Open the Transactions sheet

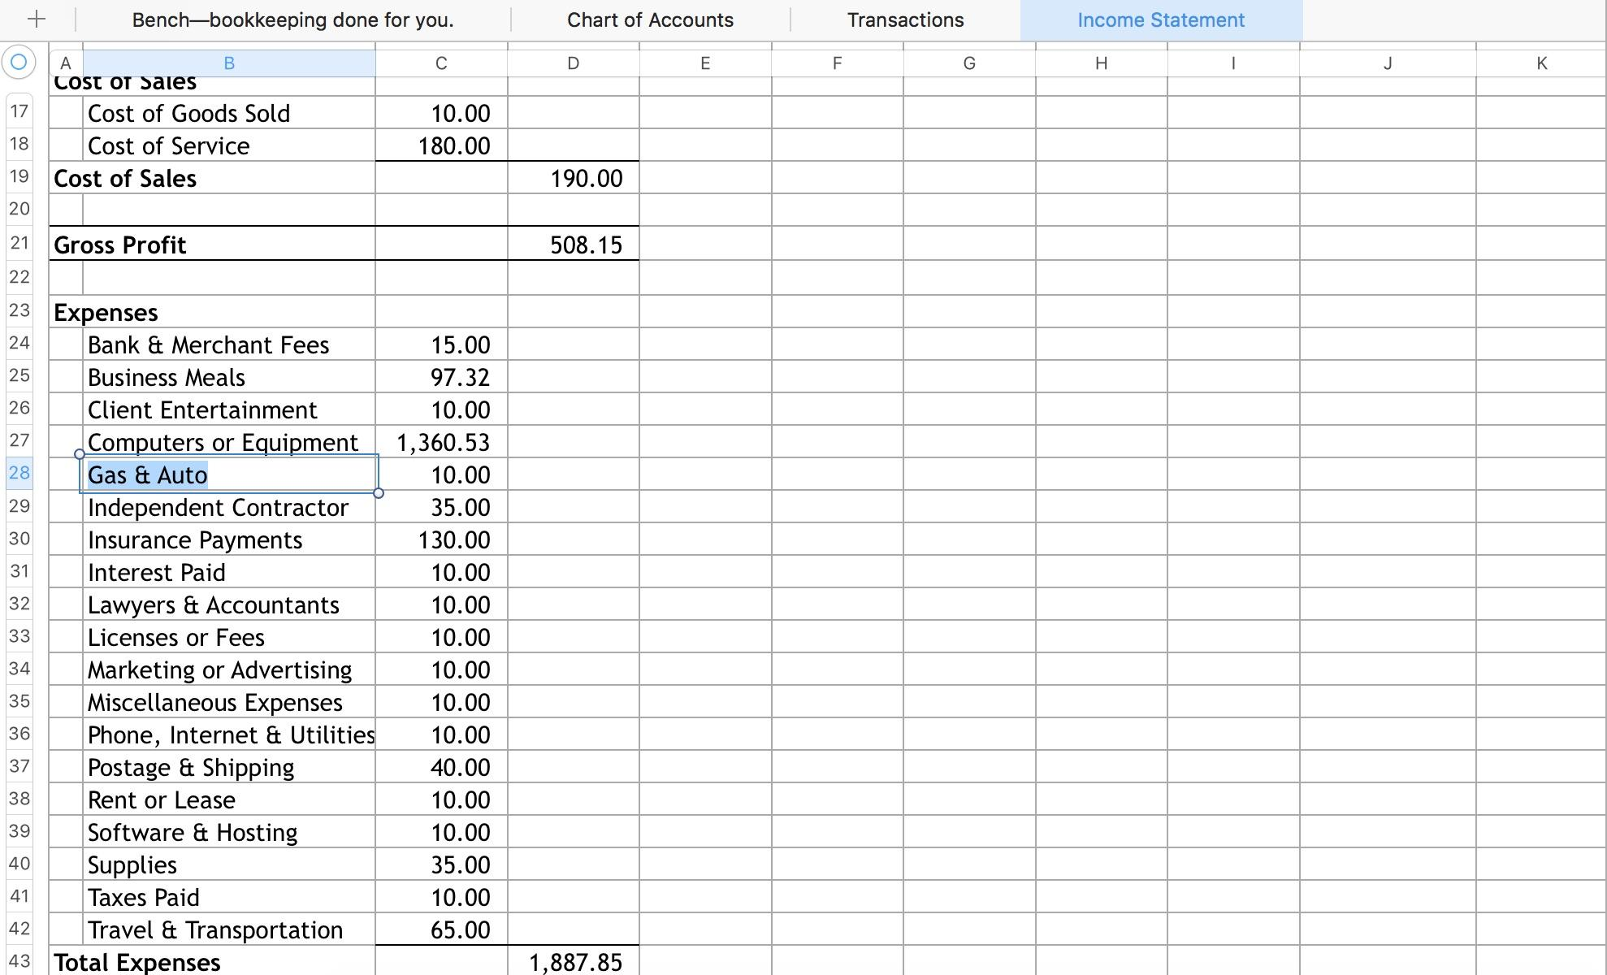click(904, 19)
